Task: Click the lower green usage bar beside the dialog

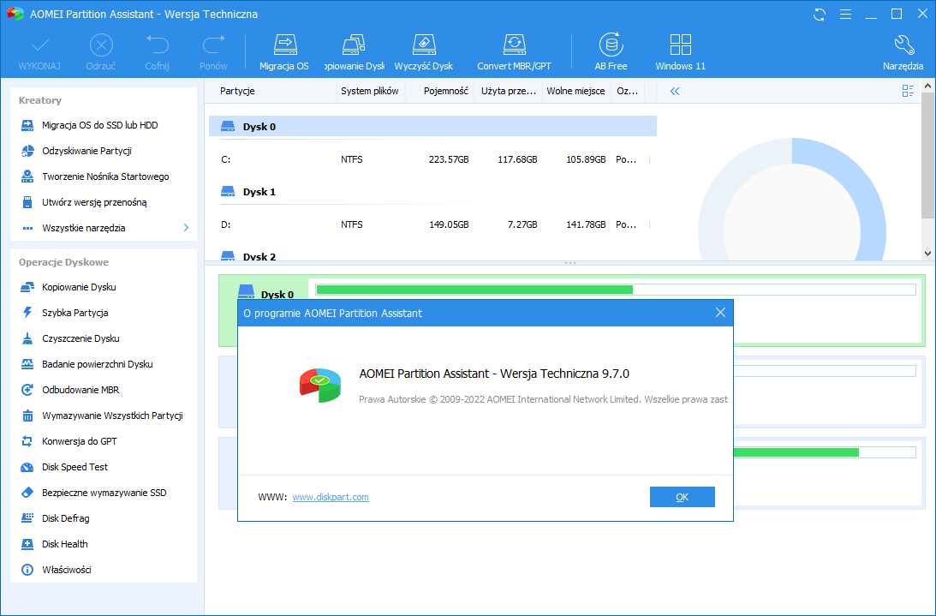Action: click(796, 453)
